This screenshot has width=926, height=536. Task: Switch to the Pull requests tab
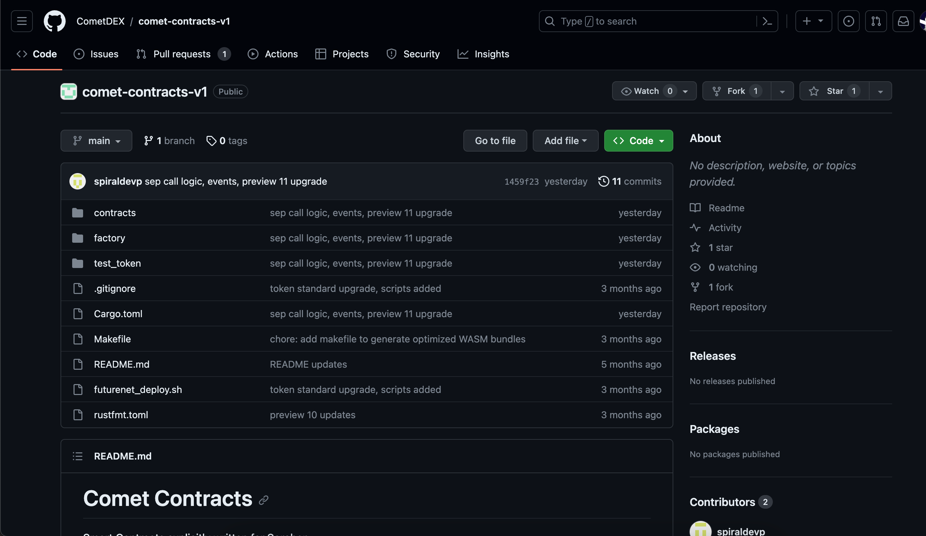pos(182,54)
